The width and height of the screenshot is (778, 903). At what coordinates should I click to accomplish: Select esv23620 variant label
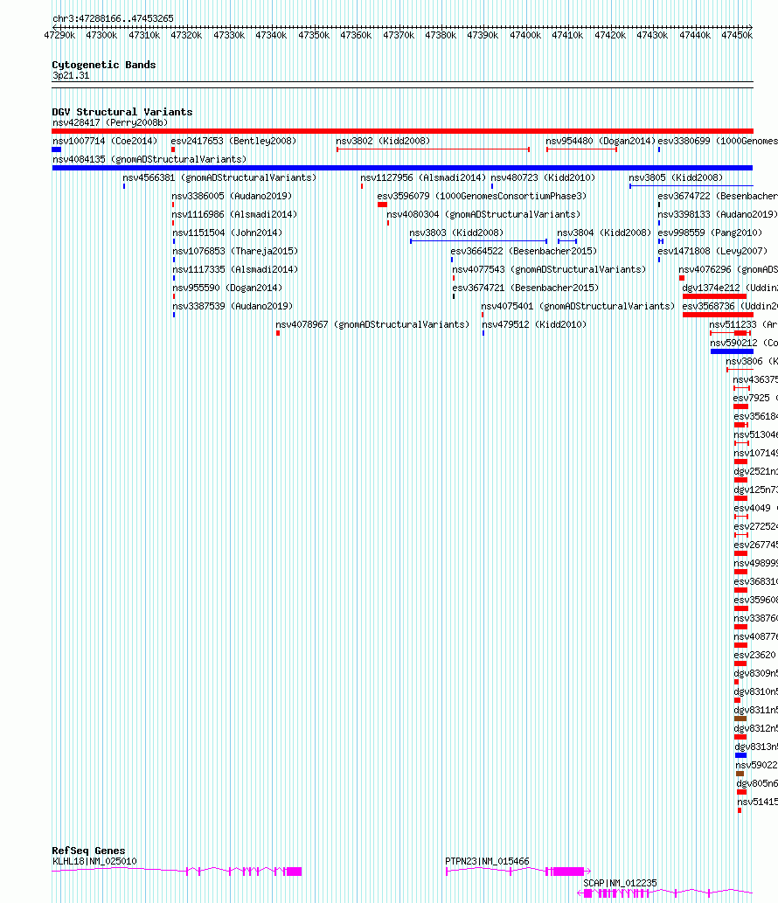755,656
